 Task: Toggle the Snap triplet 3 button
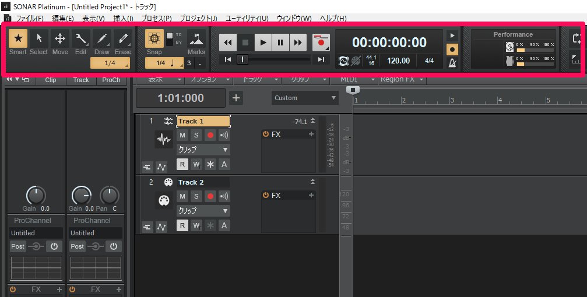coord(189,63)
